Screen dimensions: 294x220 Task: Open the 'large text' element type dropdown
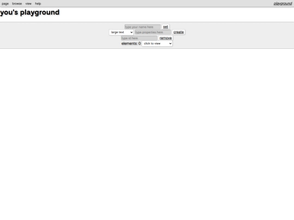(x=121, y=32)
